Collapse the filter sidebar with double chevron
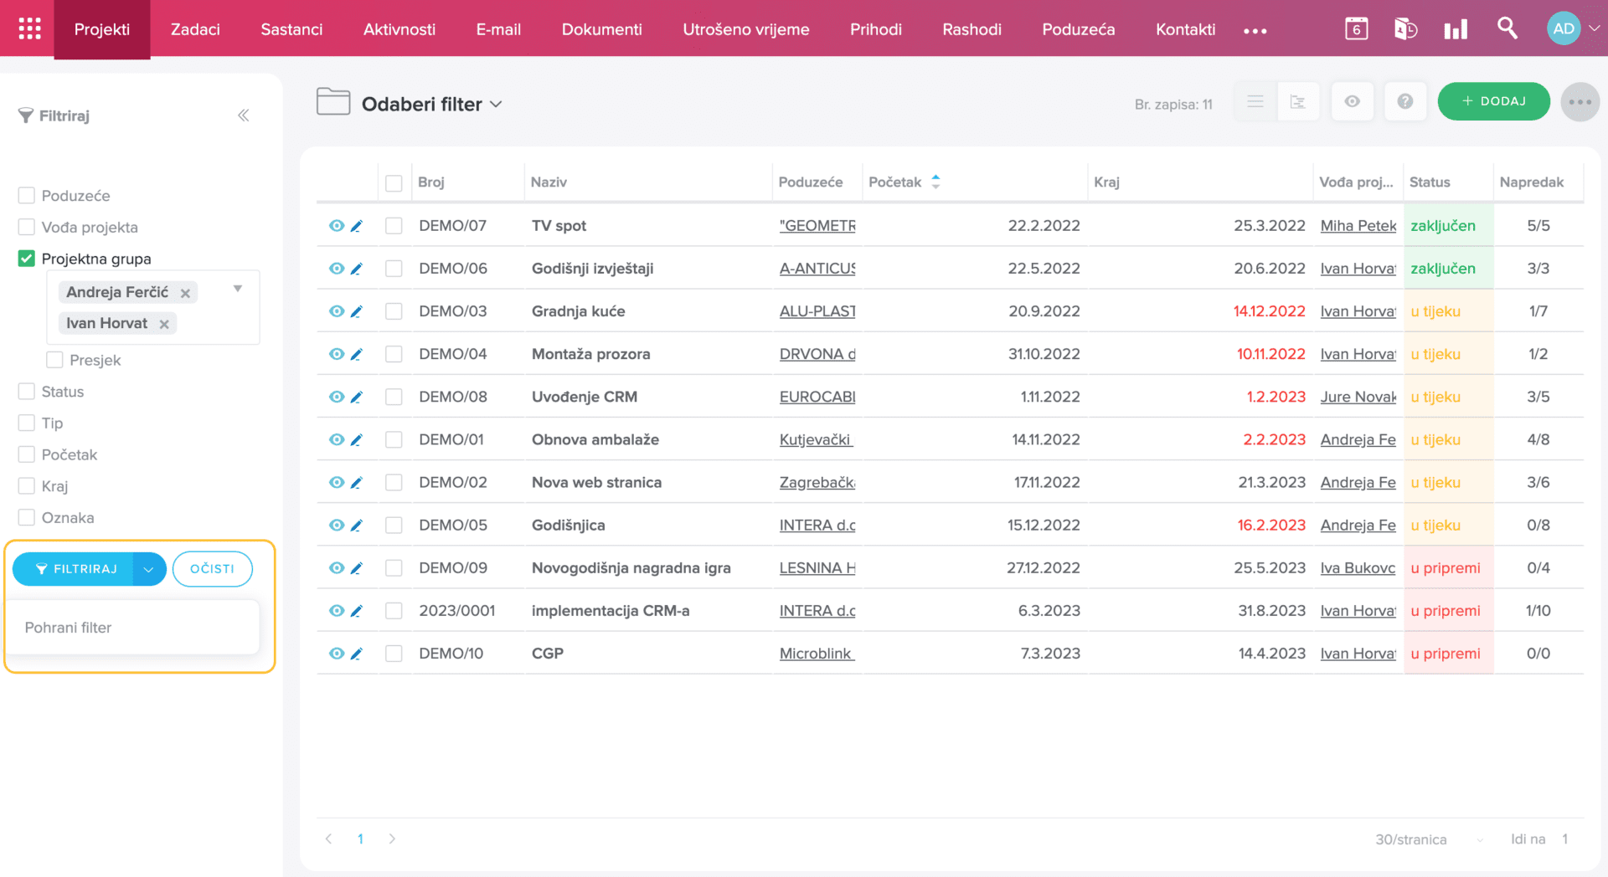This screenshot has width=1608, height=877. (243, 115)
